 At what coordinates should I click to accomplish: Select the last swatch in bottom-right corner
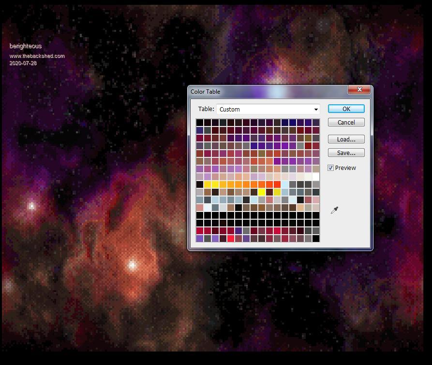tap(316, 239)
